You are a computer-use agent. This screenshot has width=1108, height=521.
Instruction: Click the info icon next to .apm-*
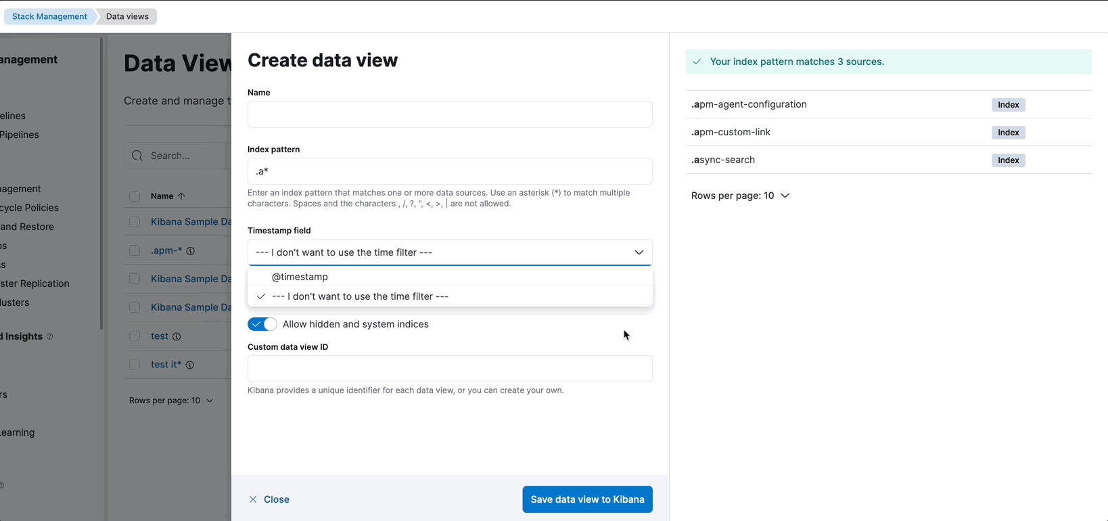click(191, 251)
